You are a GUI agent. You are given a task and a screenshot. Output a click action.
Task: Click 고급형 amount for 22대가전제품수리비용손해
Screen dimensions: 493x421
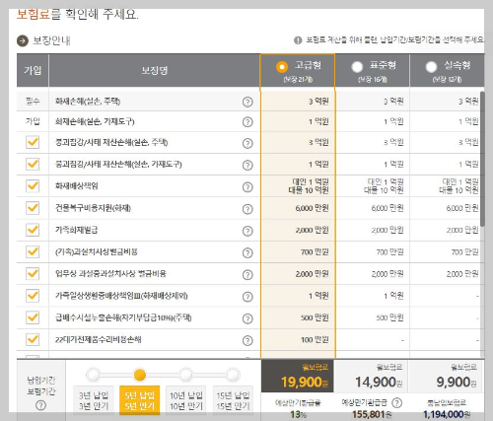pos(315,339)
